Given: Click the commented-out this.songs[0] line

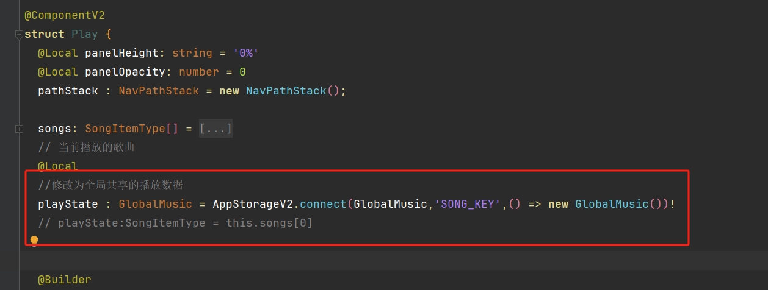Looking at the screenshot, I should [x=175, y=223].
